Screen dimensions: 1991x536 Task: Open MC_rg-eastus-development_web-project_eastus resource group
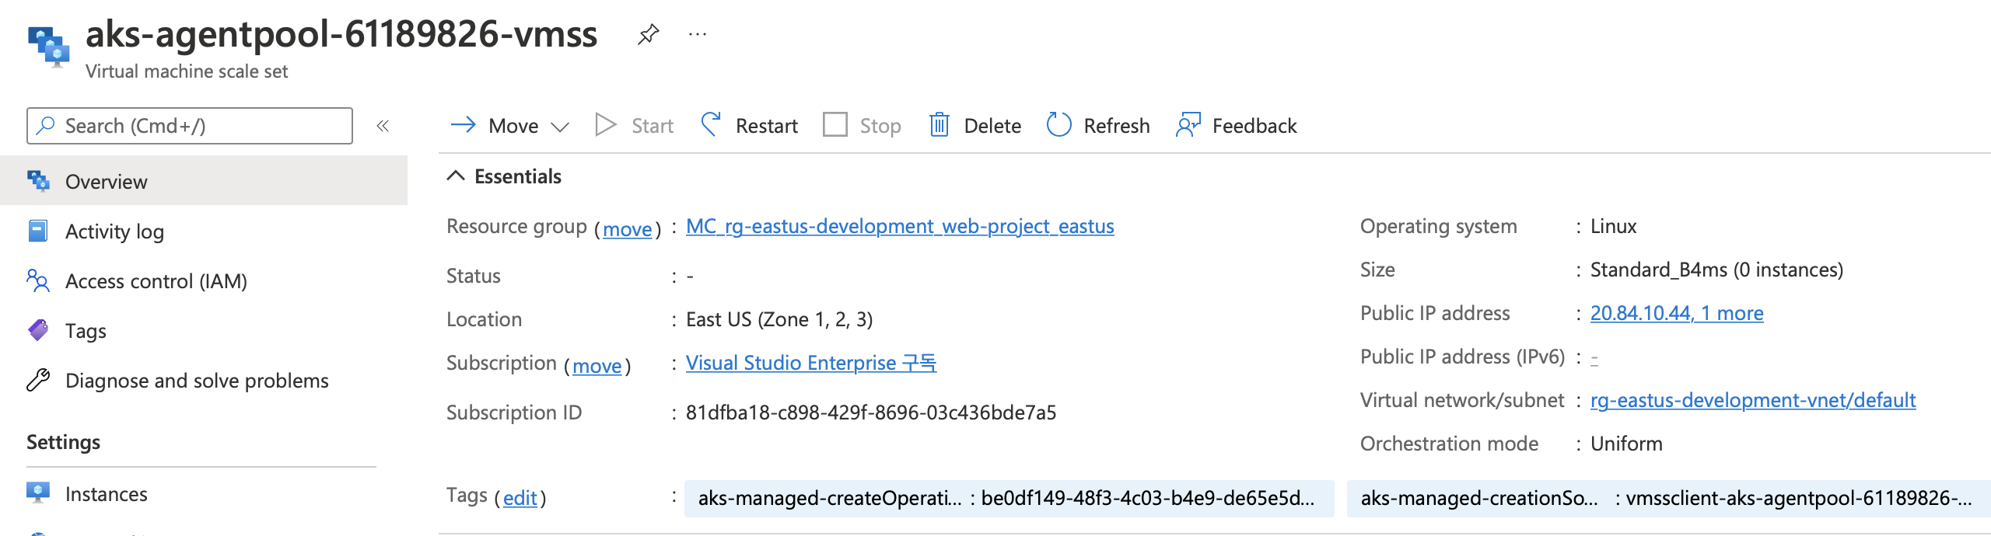(x=900, y=226)
